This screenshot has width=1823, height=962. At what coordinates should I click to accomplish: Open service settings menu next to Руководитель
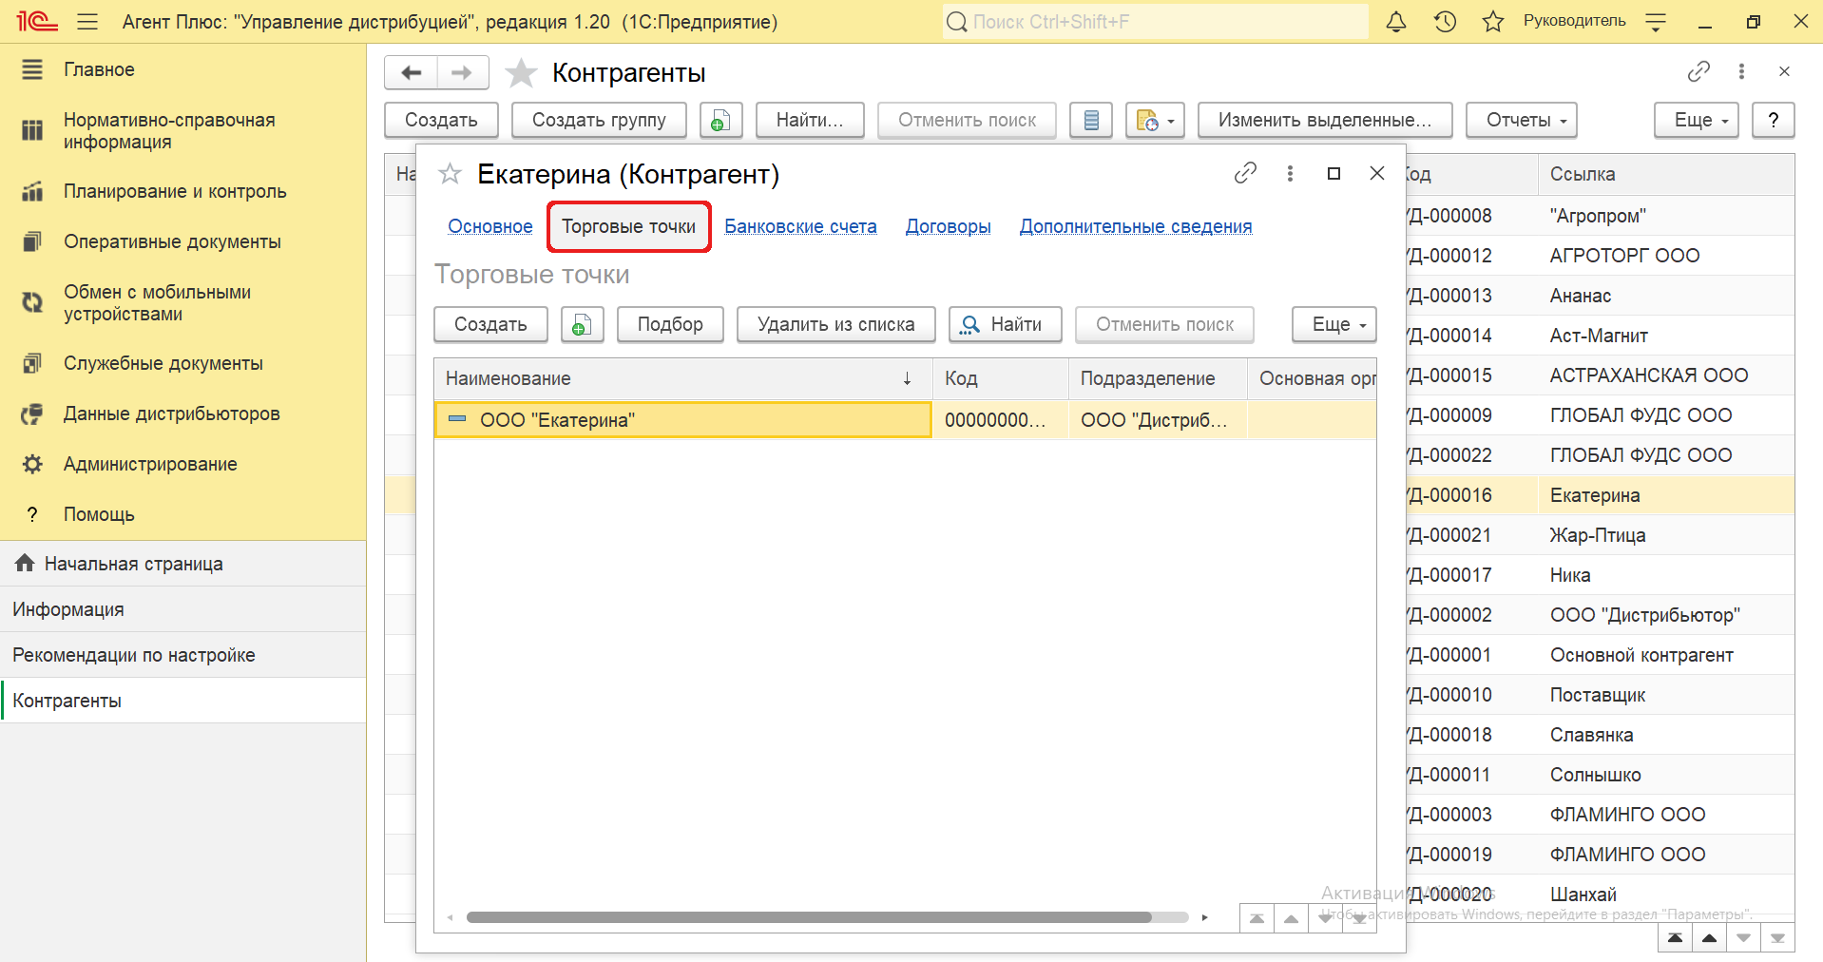point(1656,21)
